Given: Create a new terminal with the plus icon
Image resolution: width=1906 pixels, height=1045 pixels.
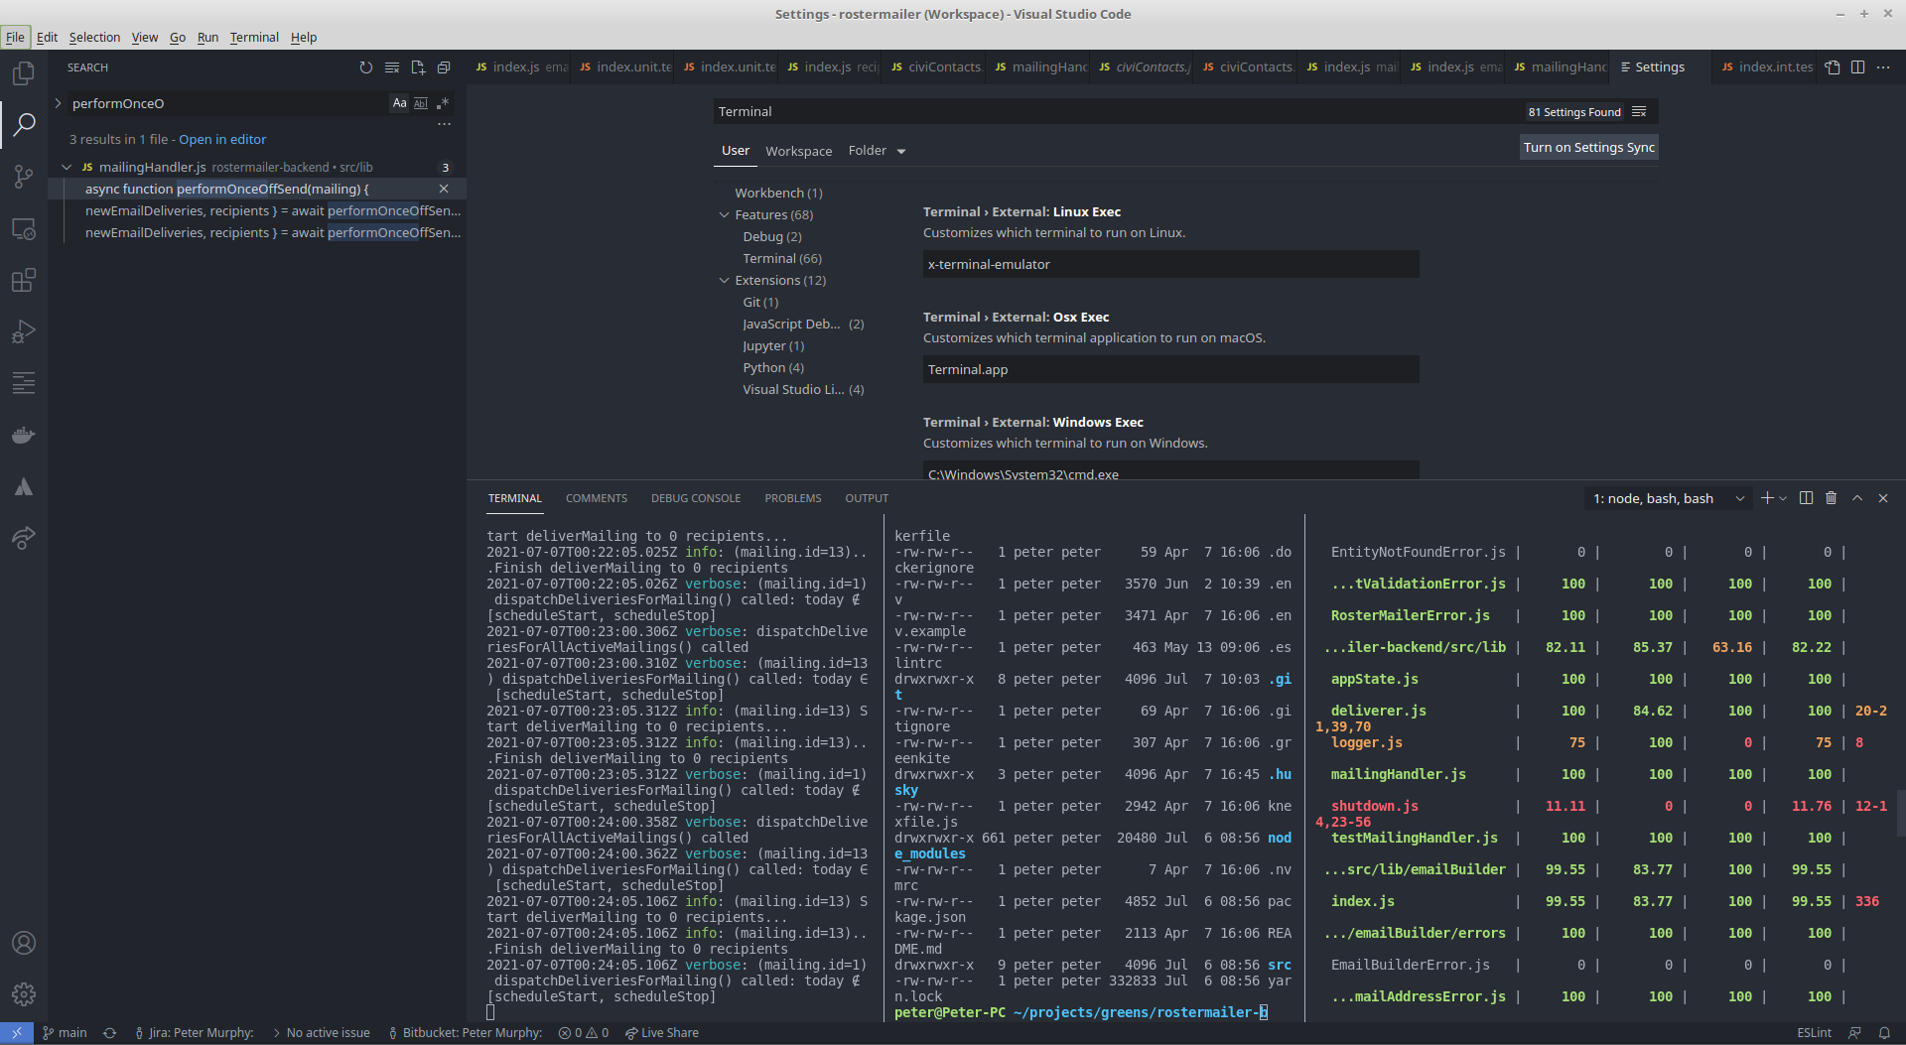Looking at the screenshot, I should [1768, 497].
